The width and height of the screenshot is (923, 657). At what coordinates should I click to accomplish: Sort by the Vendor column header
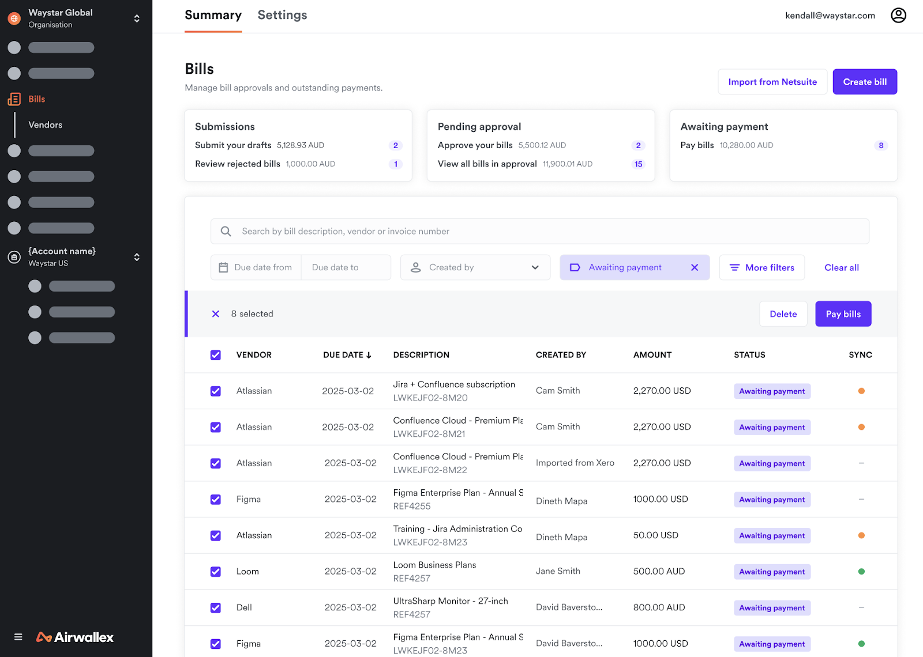(254, 355)
